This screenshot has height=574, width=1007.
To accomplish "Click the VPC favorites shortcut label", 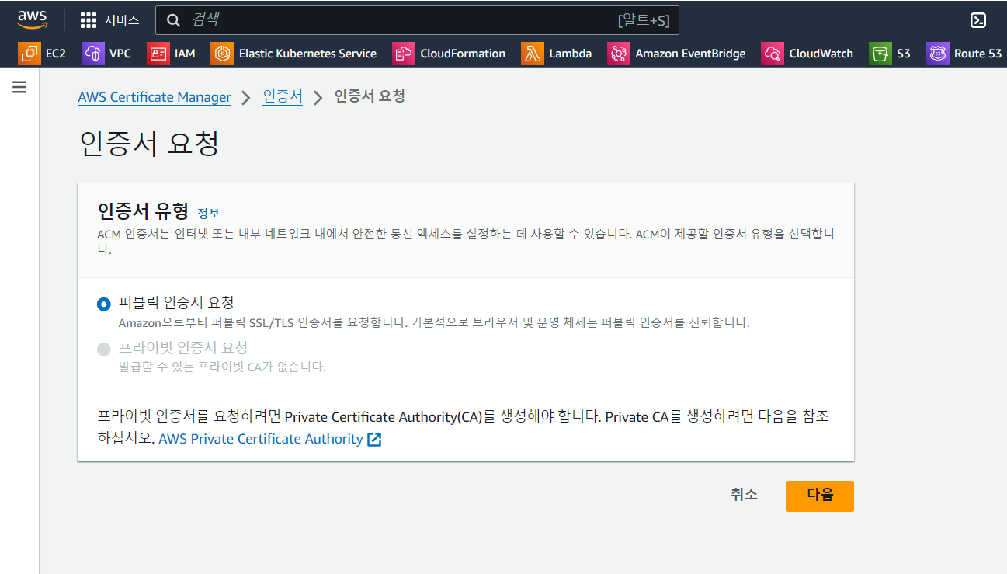I will click(120, 54).
